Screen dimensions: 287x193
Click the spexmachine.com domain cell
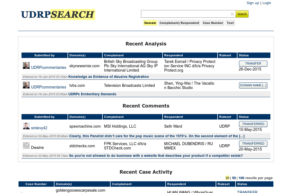tap(85, 126)
